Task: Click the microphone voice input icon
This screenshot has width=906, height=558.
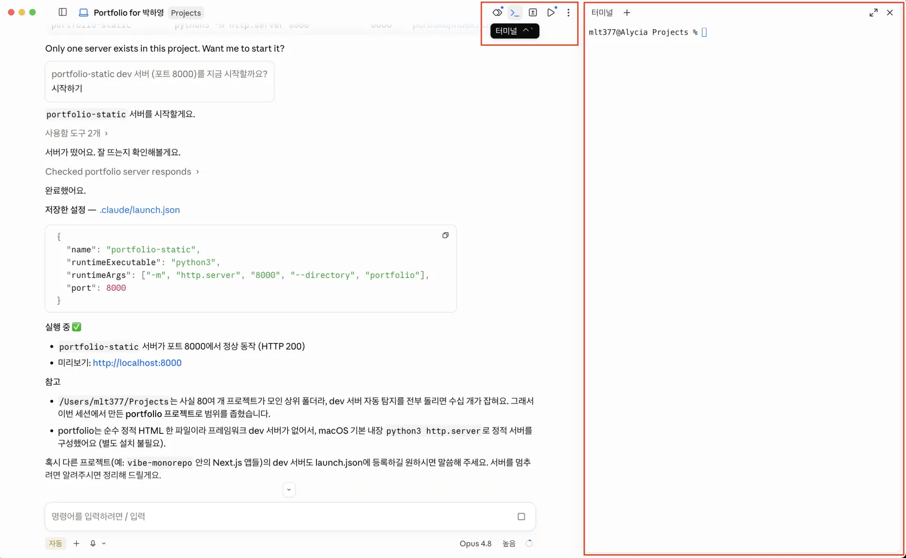Action: 93,543
